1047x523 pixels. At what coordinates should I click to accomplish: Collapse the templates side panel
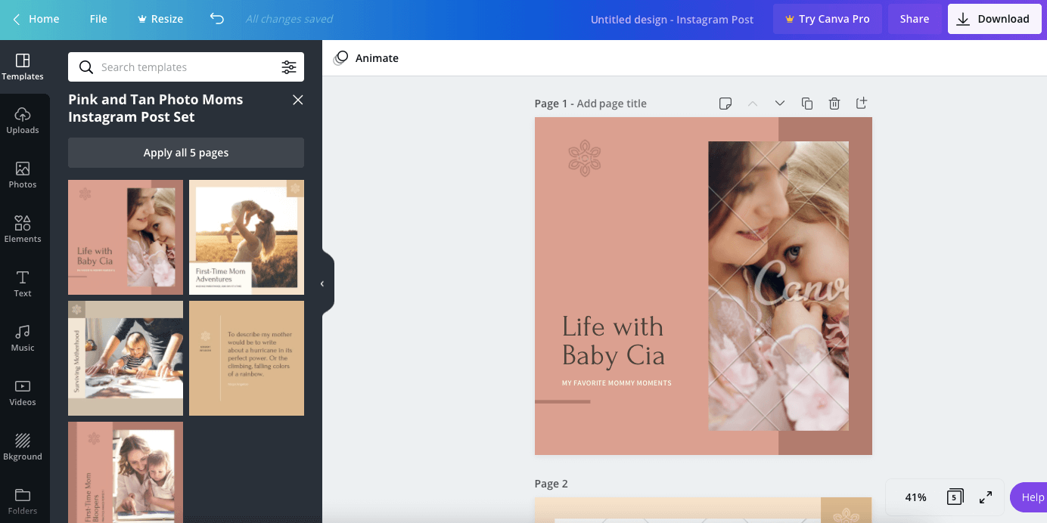[x=322, y=282]
